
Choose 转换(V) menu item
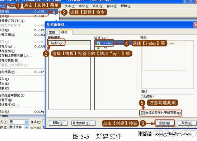coord(23,88)
